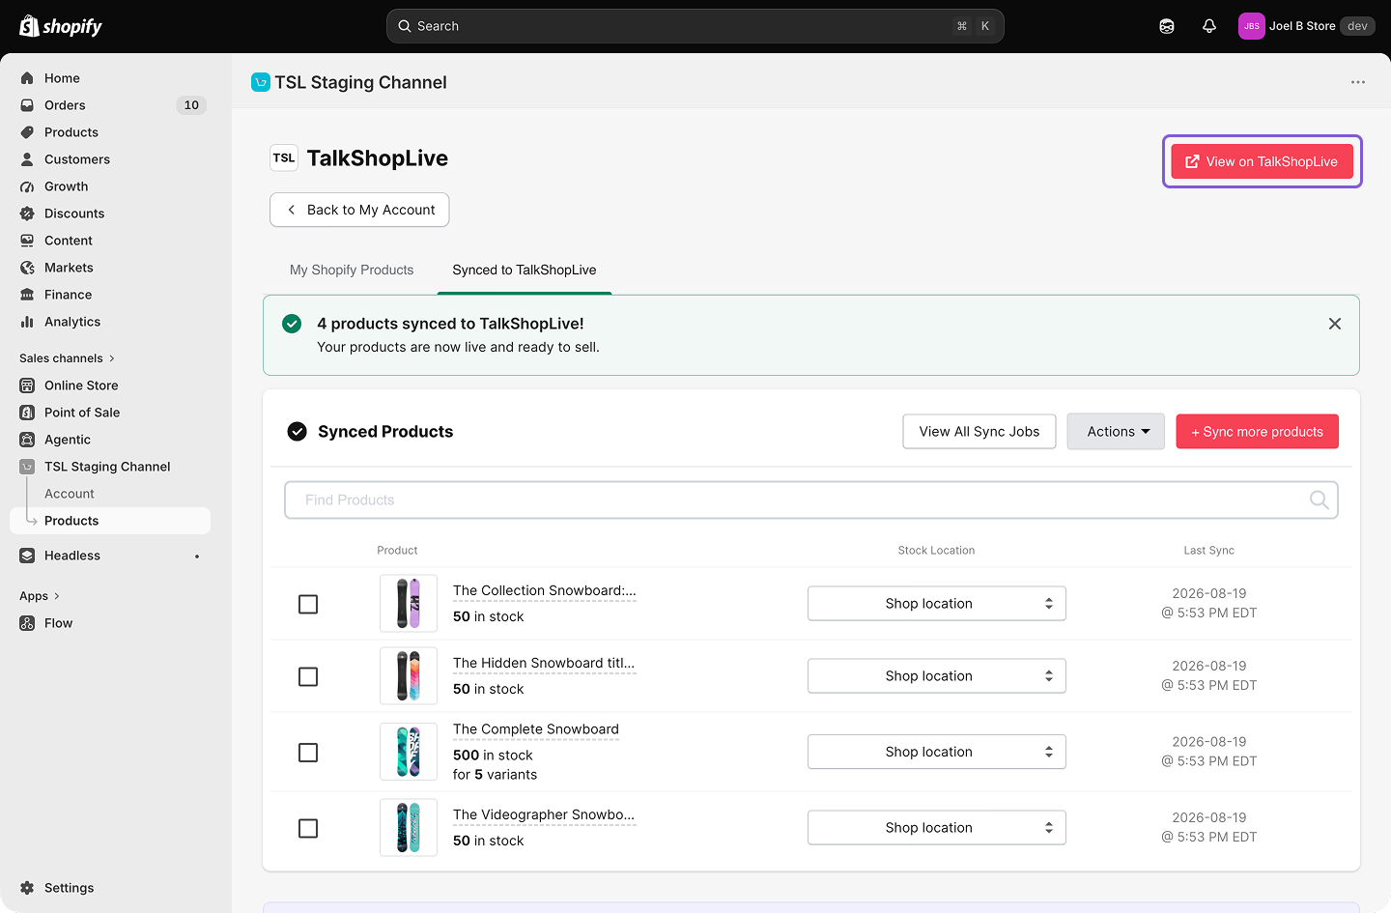This screenshot has height=913, width=1391.
Task: Tick The Complete Snowboard checkbox
Action: coord(308,753)
